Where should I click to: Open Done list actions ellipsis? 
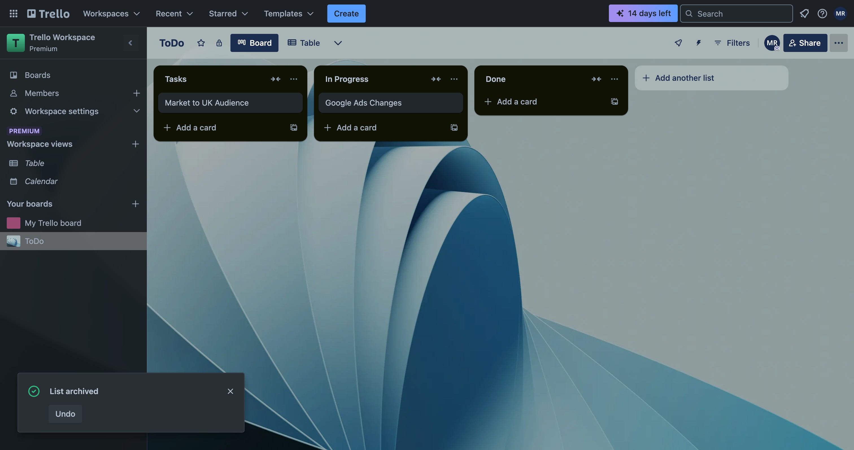614,79
